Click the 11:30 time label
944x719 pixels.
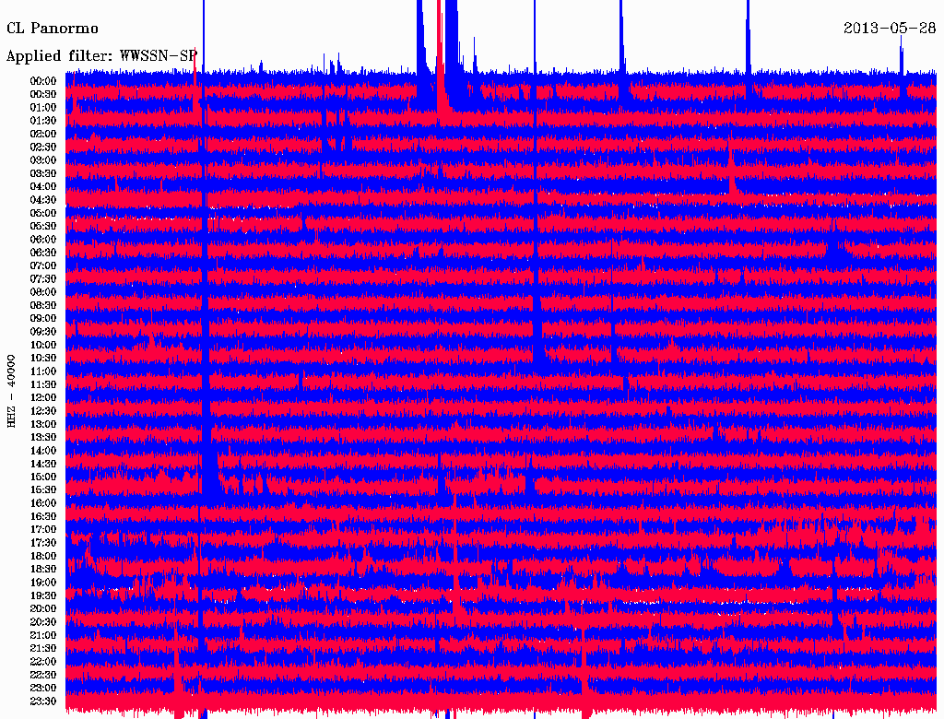coord(43,384)
